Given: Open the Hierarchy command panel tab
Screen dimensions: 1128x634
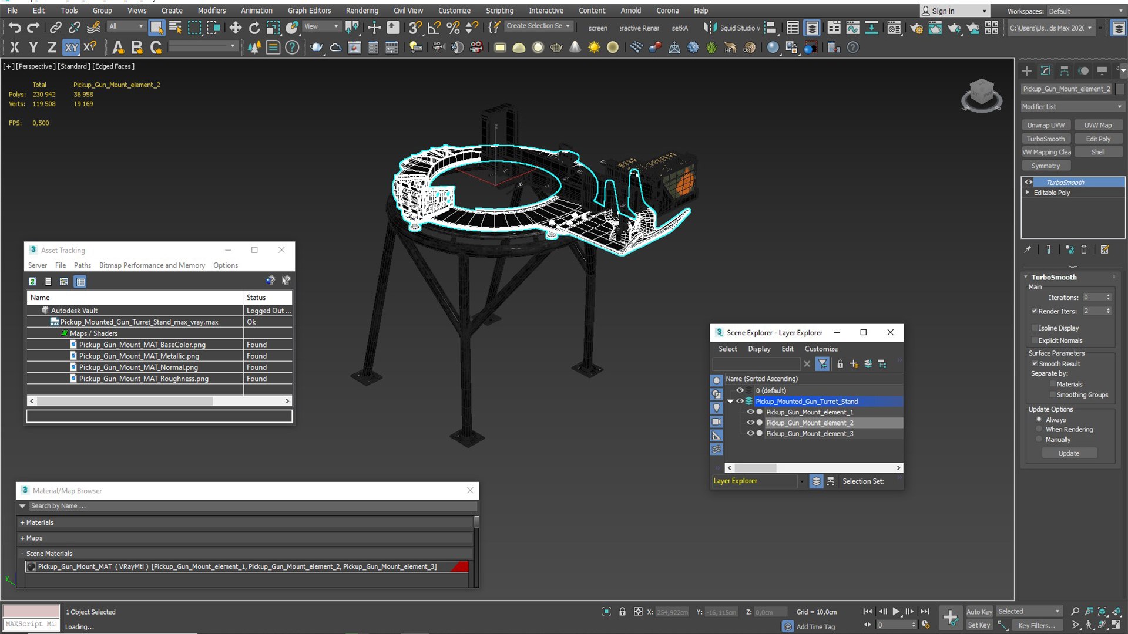Looking at the screenshot, I should [1064, 71].
